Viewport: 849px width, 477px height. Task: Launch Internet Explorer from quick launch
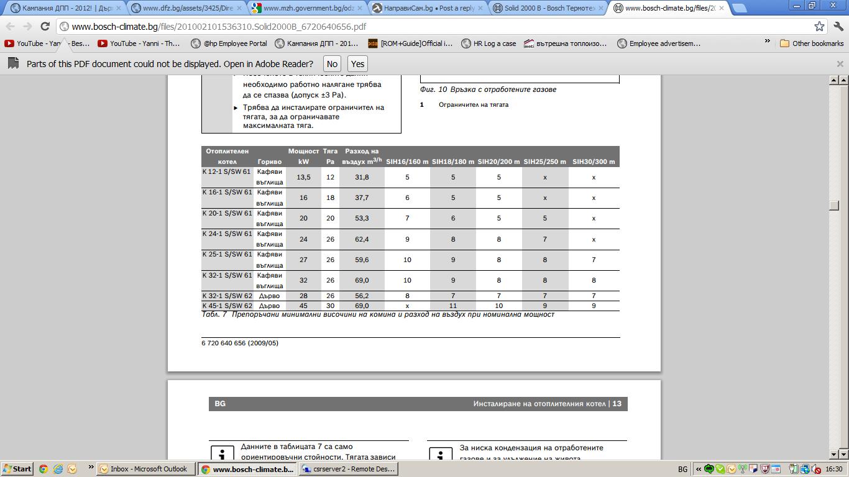click(58, 469)
